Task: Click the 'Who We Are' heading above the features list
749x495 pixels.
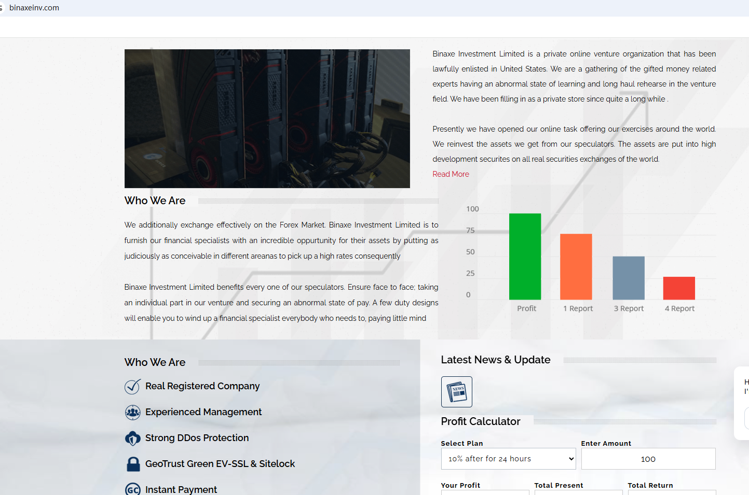Action: click(x=155, y=362)
